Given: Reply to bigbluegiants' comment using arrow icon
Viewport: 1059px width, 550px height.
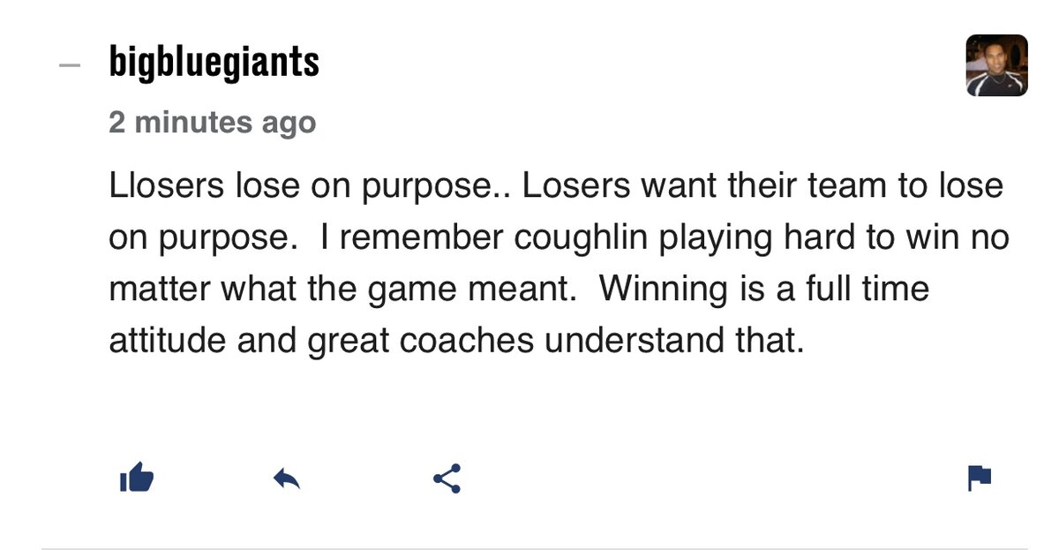Looking at the screenshot, I should [x=287, y=478].
